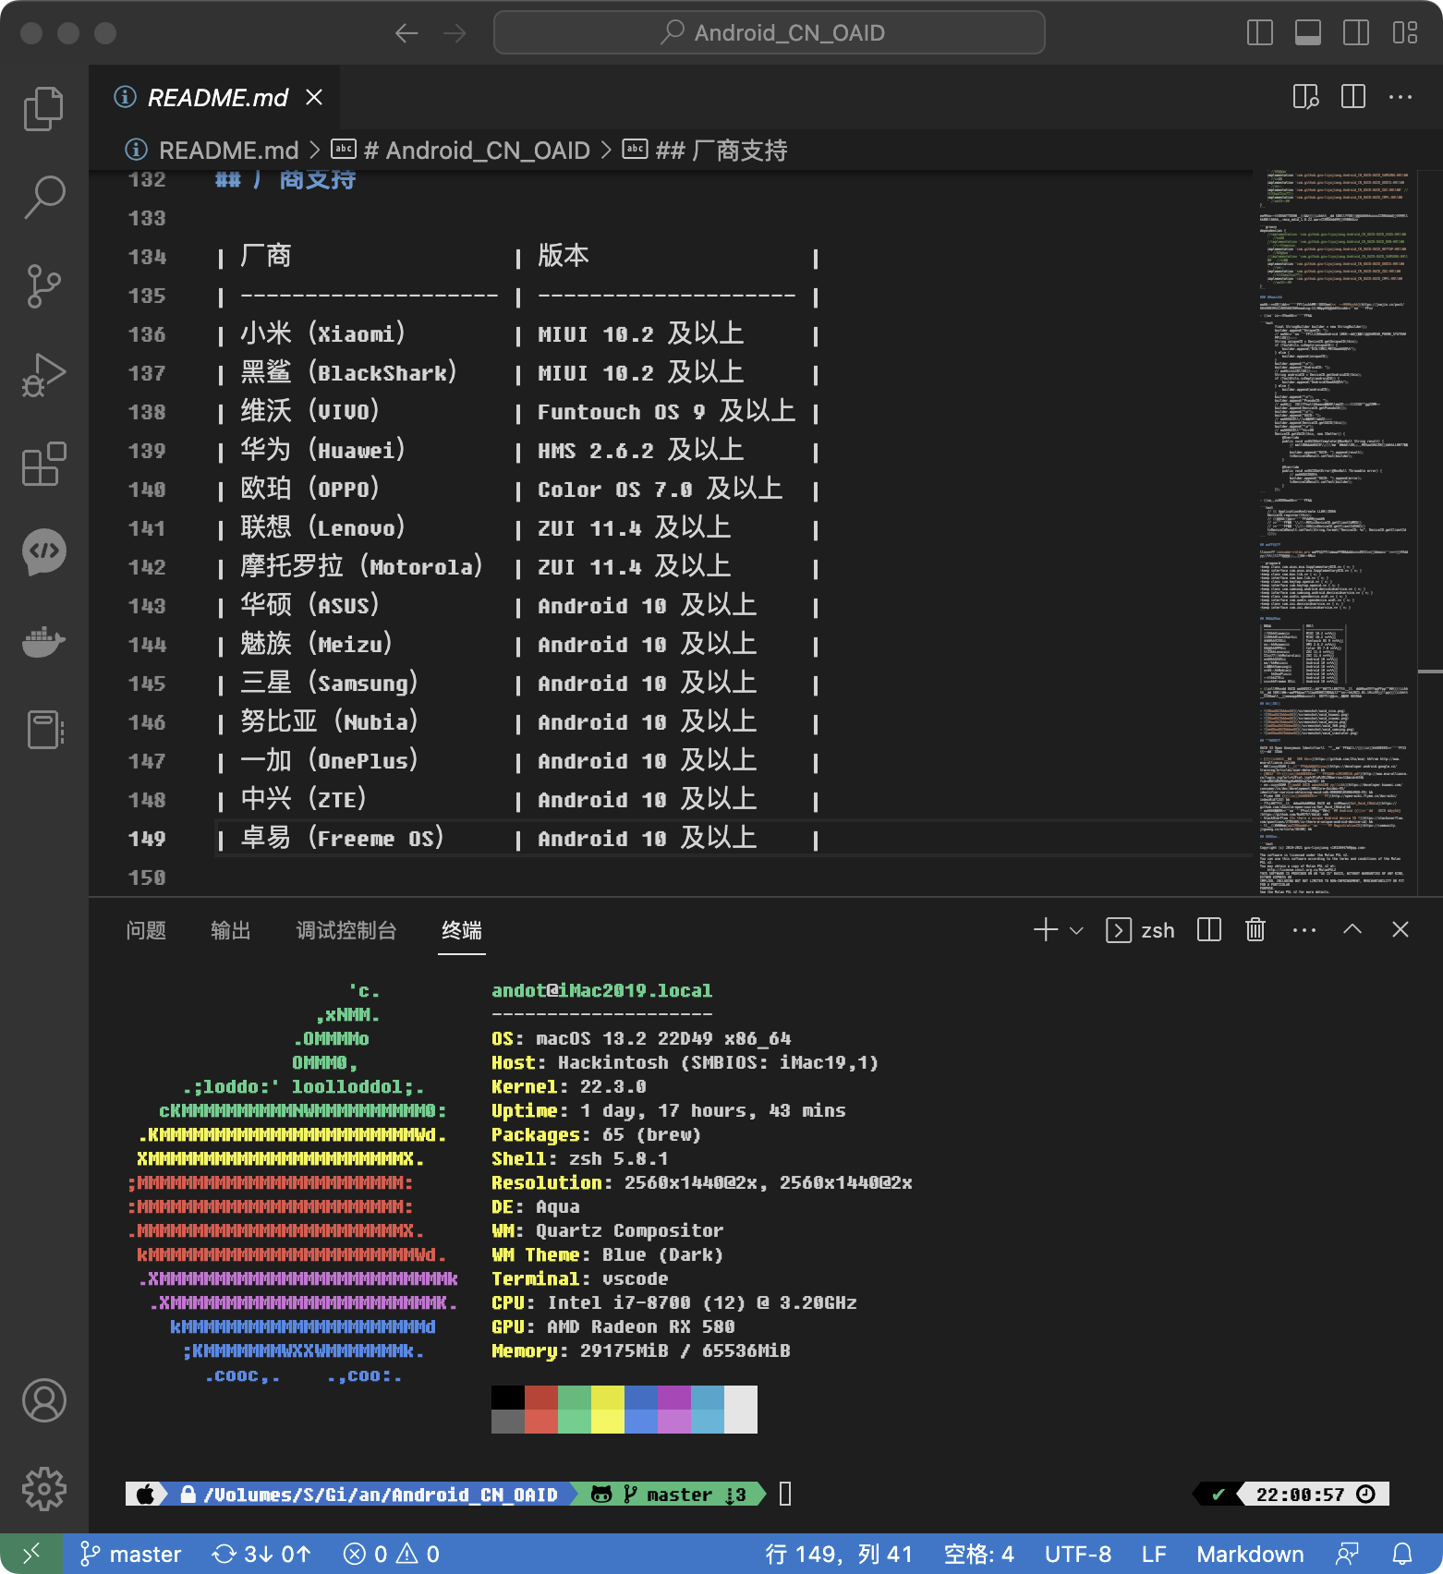Open the Search view in activity bar
The height and width of the screenshot is (1574, 1443).
pyautogui.click(x=43, y=197)
